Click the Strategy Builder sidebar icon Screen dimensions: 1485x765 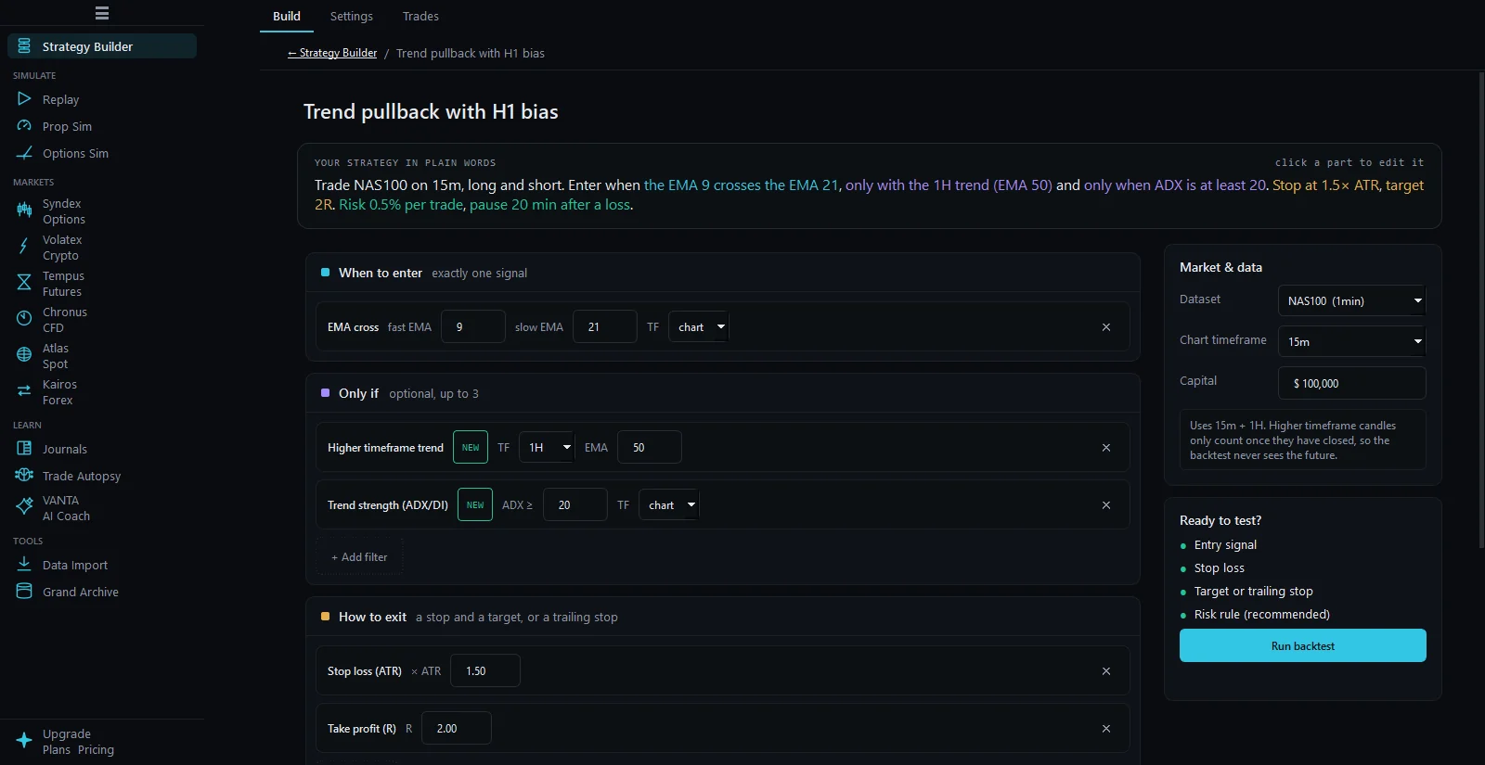24,46
